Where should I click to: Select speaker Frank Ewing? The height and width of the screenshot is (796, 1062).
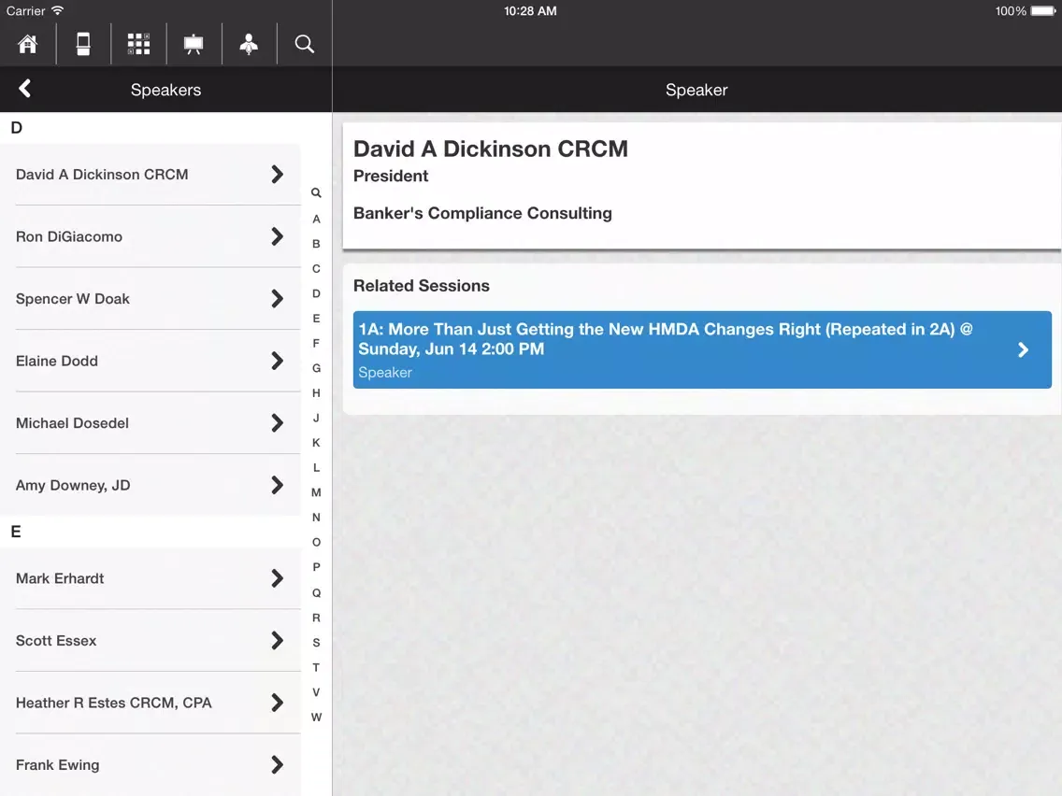151,765
